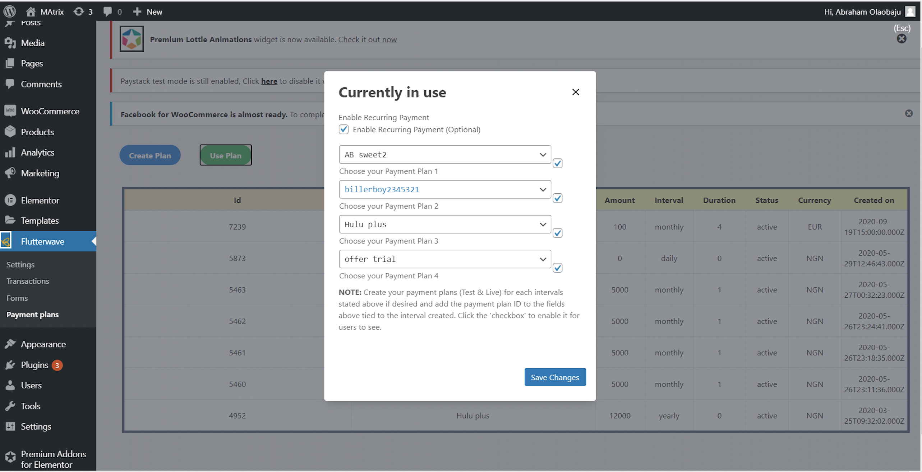This screenshot has width=922, height=472.
Task: Open the Elementor sidebar icon
Action: point(10,200)
